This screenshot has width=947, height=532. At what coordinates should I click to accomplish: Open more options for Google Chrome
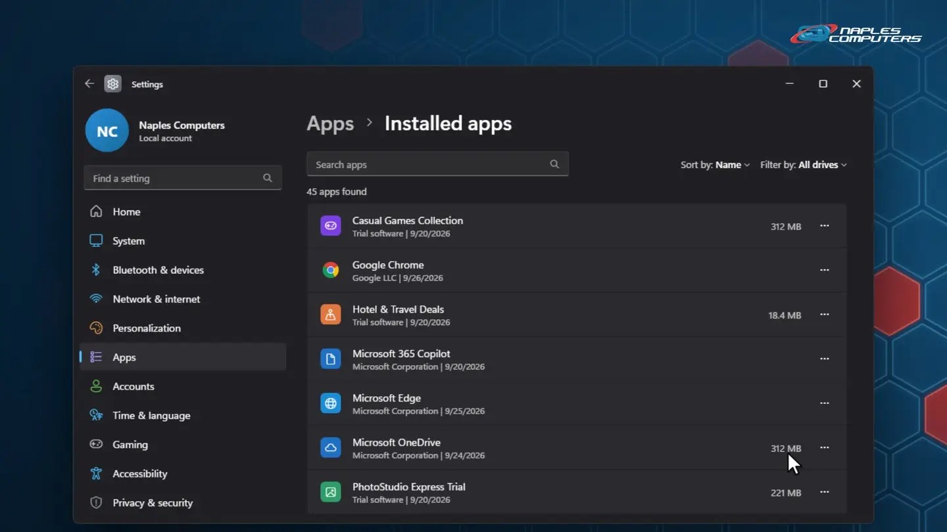click(x=824, y=270)
